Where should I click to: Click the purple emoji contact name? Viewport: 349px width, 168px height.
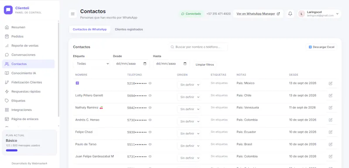(x=78, y=83)
